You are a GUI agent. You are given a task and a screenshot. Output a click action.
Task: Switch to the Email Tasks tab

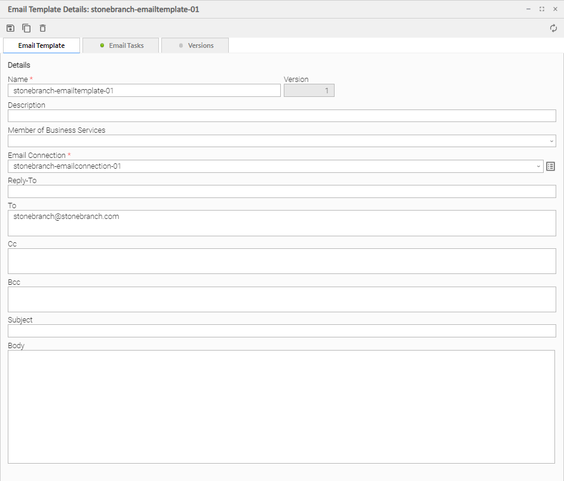click(121, 45)
